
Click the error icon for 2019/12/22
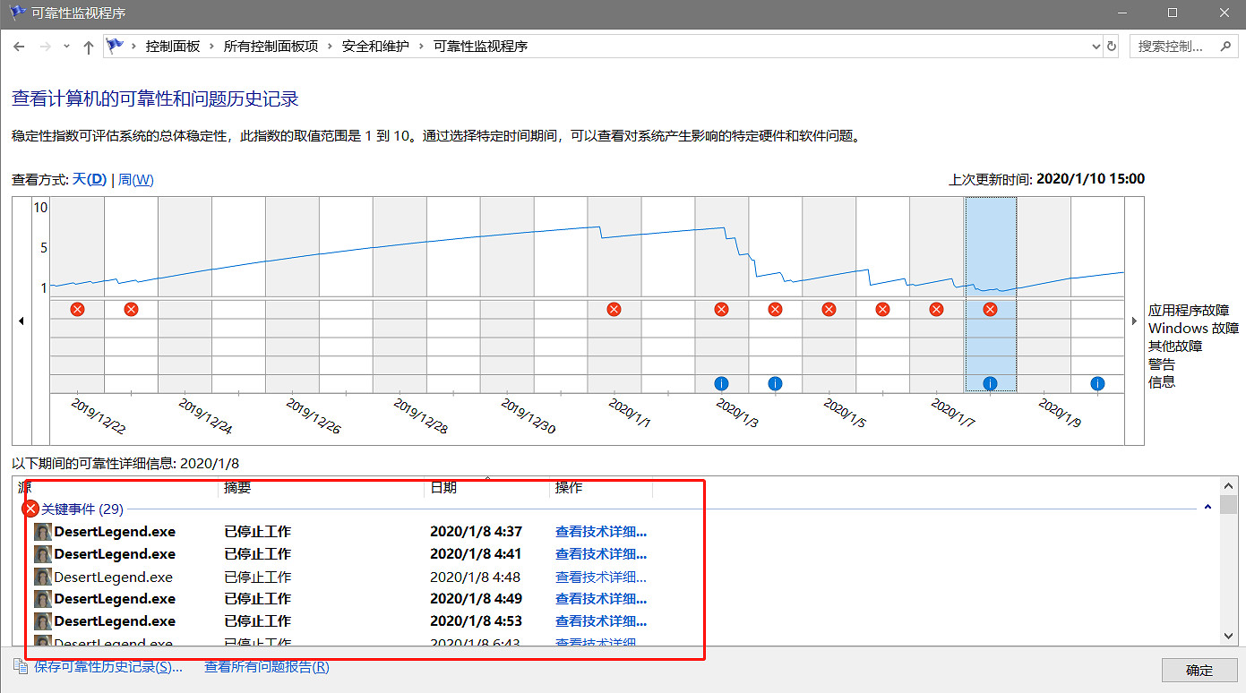click(77, 309)
